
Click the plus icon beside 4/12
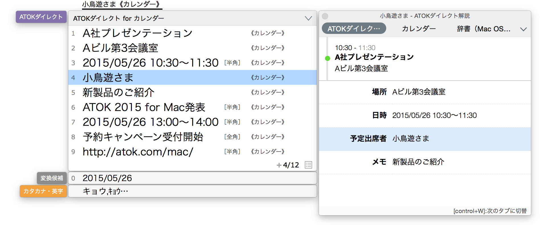pos(279,165)
